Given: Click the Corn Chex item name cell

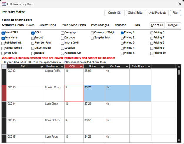Looking at the screenshot, I should [54, 110].
